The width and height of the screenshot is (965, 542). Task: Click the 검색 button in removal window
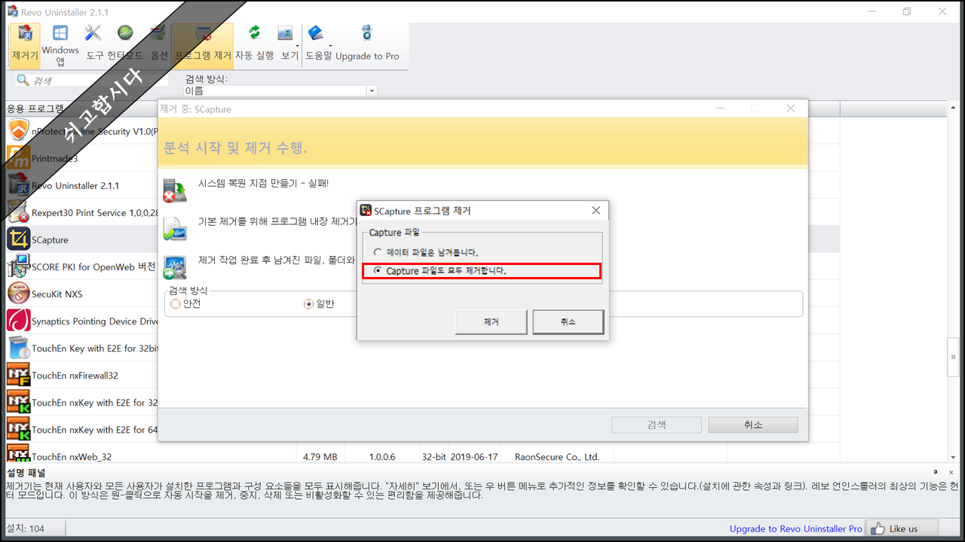tap(657, 425)
